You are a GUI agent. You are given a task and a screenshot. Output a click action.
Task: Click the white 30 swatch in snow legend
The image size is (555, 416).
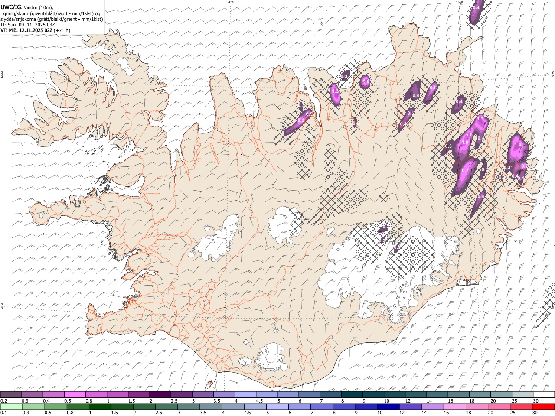544,394
